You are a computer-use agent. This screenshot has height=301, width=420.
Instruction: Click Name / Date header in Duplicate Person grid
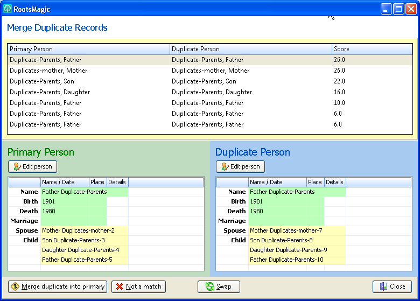[277, 182]
